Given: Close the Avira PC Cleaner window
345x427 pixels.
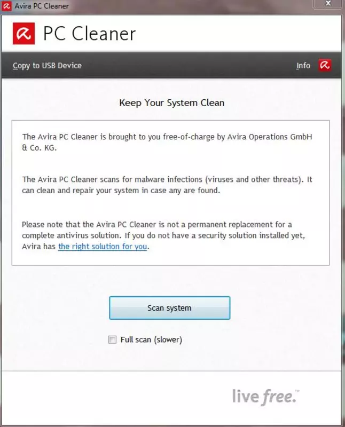Looking at the screenshot, I should click(328, 4).
